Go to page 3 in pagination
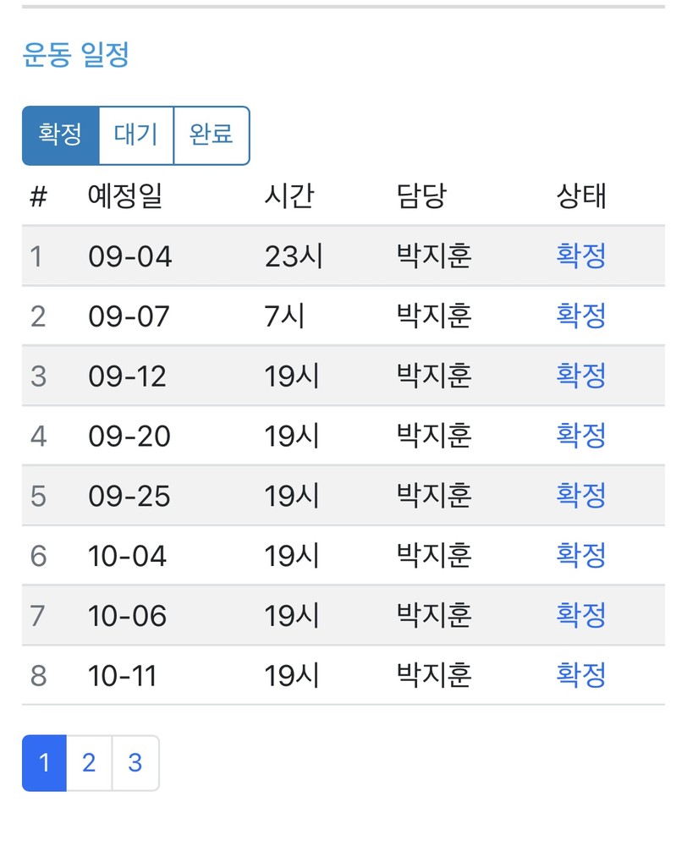 tap(135, 763)
